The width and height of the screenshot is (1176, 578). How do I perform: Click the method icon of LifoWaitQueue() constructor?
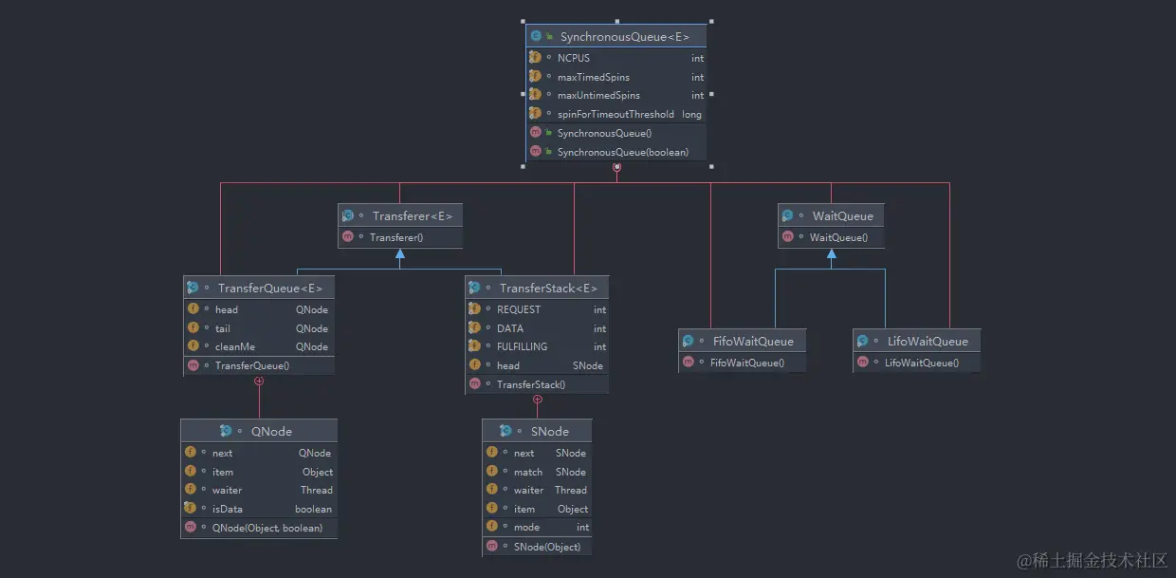click(x=862, y=362)
